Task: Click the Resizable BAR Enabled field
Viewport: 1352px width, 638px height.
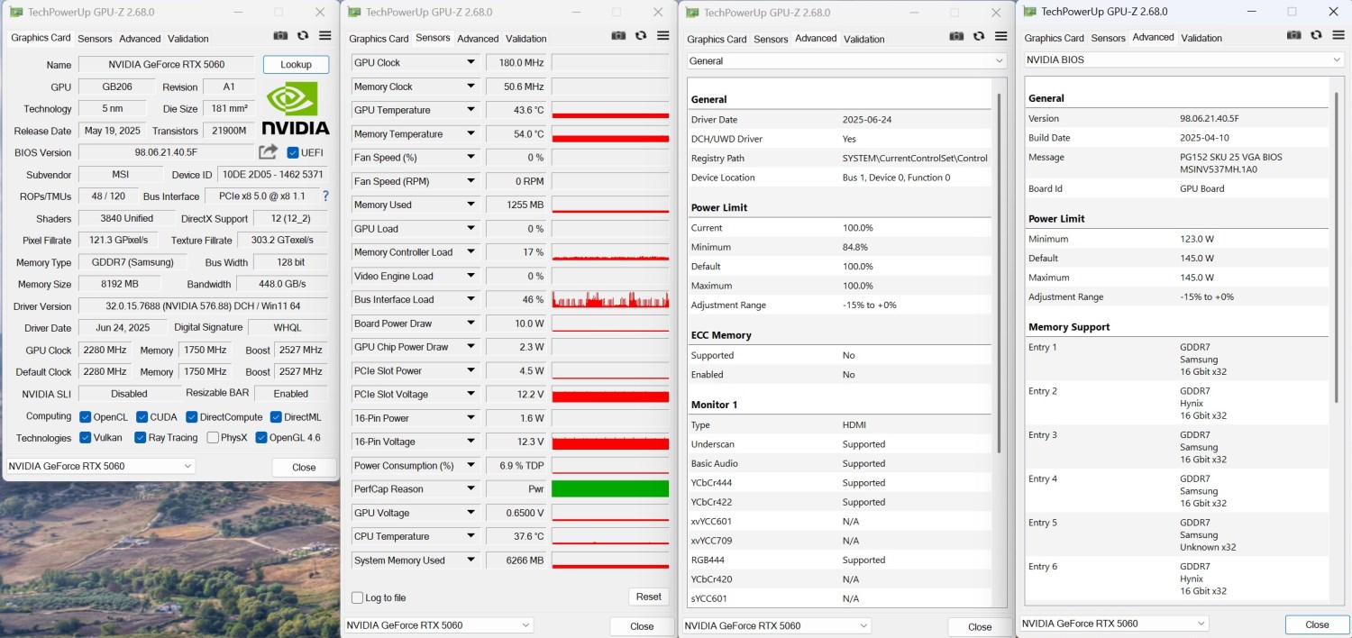Action: click(x=290, y=394)
